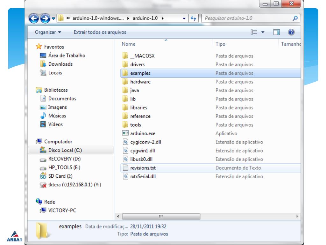Screen dimensions: 326x245
Task: Click the search magnifier icon
Action: pos(295,18)
